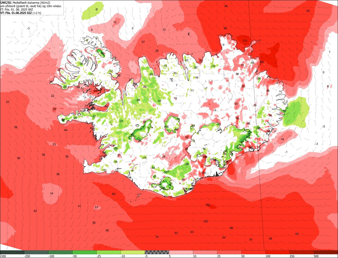Select the legend swatch between 100 and 250
This screenshot has height=258, width=338.
(x=278, y=252)
